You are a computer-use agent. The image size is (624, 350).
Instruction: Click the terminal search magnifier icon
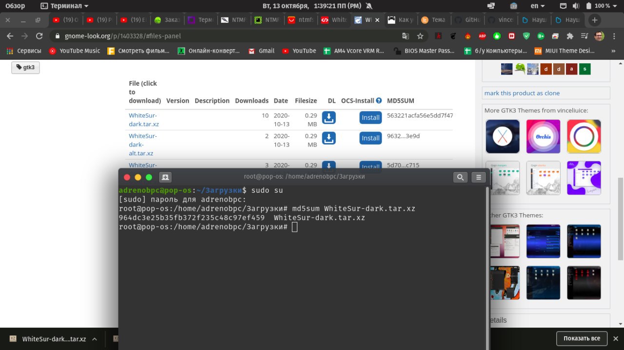[x=460, y=177]
